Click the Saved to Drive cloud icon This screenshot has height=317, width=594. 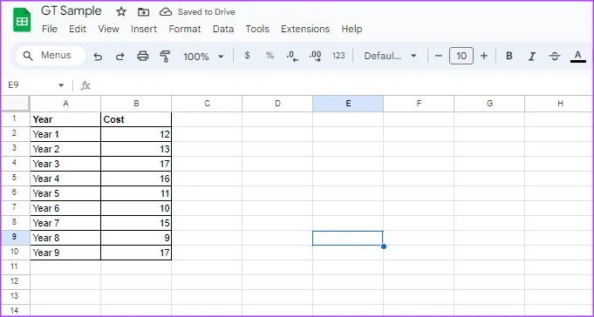(x=166, y=12)
